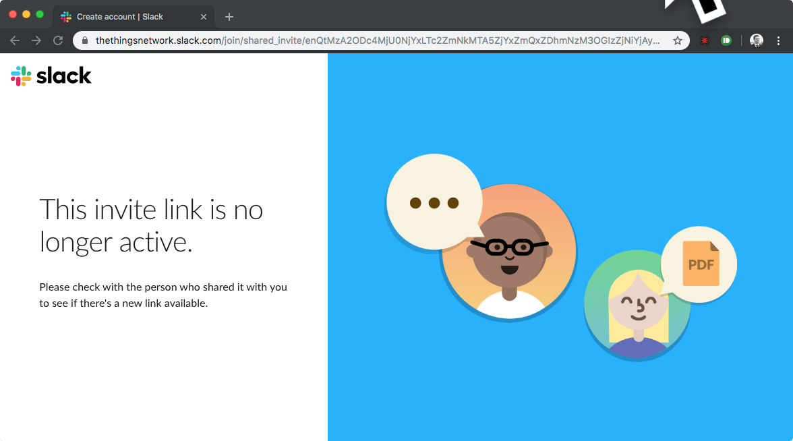Viewport: 793px width, 441px height.
Task: Open a new browser tab
Action: tap(229, 17)
